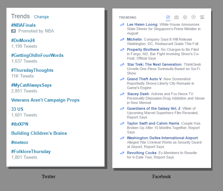The image size is (223, 191).
Task: Open Star Trek: The Next Generation topic
Action: [x=154, y=64]
